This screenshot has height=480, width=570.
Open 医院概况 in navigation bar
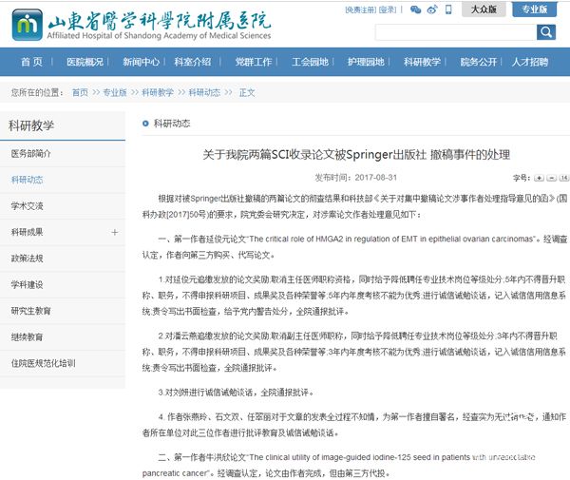[x=85, y=62]
